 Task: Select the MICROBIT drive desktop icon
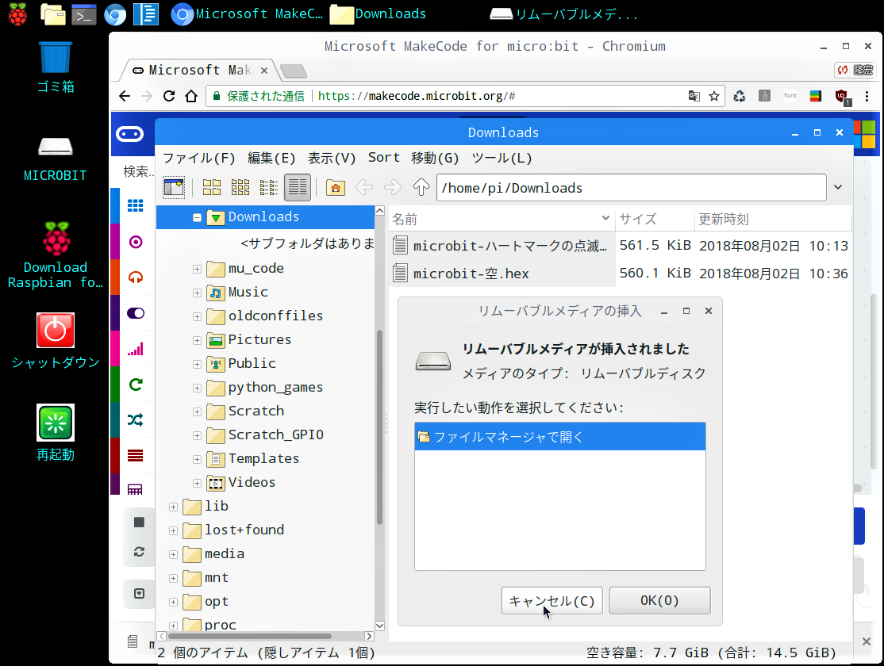(x=56, y=159)
